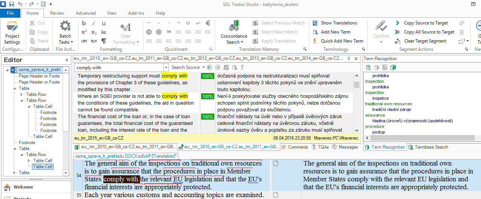
Task: Click Copy Source to Target
Action: pyautogui.click(x=421, y=23)
